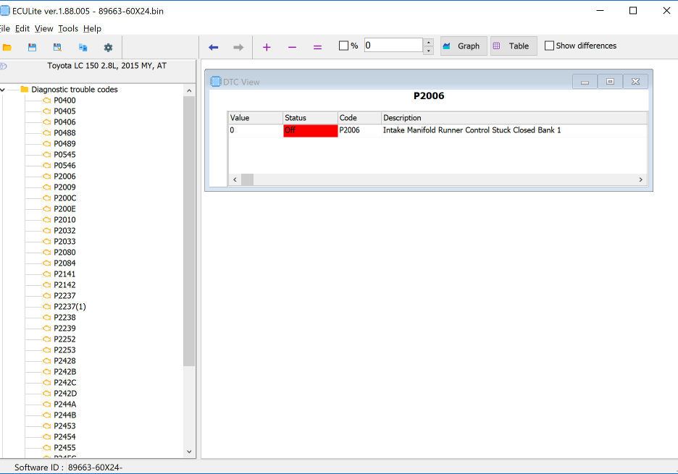Open the View menu
This screenshot has height=474, width=678.
coord(44,28)
